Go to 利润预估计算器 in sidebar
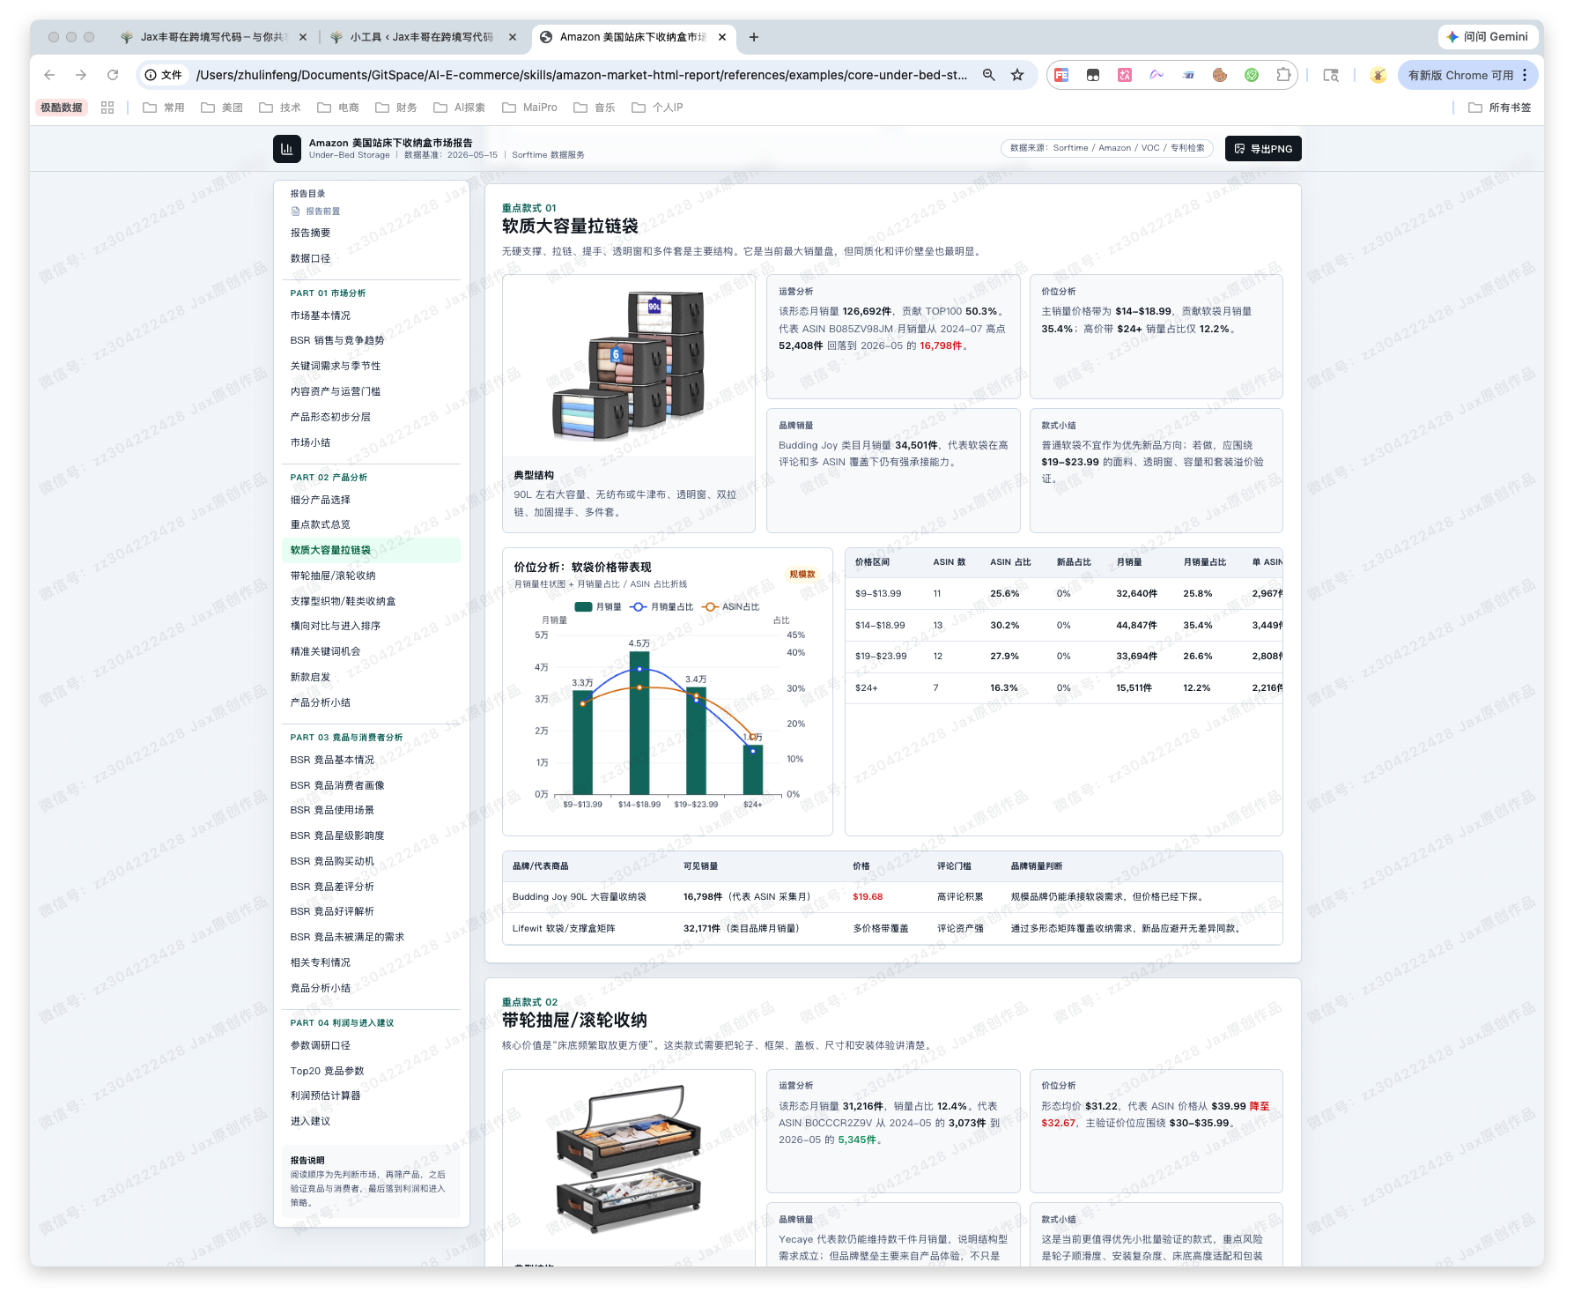1574x1307 pixels. click(326, 1096)
